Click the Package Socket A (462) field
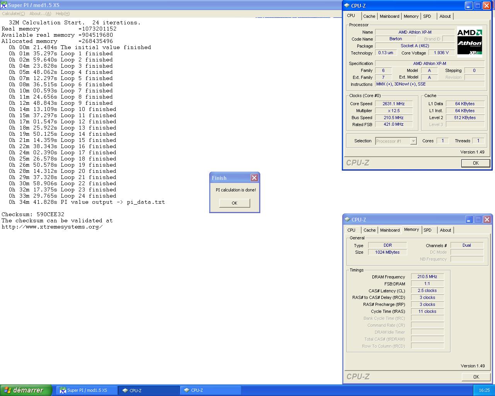The height and width of the screenshot is (396, 495). point(415,46)
